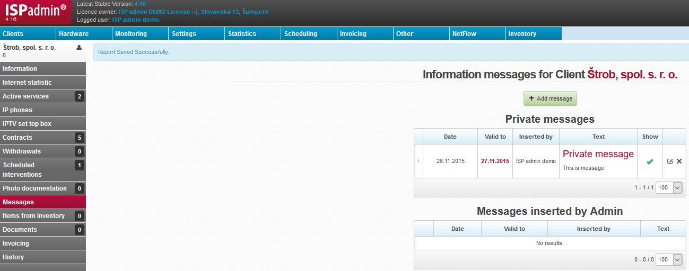The height and width of the screenshot is (271, 689).
Task: Follow the 4.16 latest version link
Action: 140,4
